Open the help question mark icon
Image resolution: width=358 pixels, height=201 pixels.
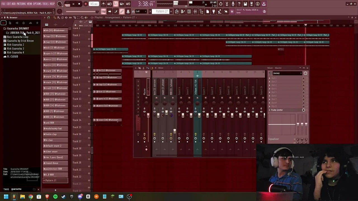[239, 4]
